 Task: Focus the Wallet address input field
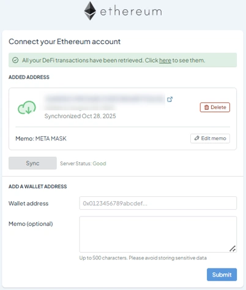pos(158,203)
